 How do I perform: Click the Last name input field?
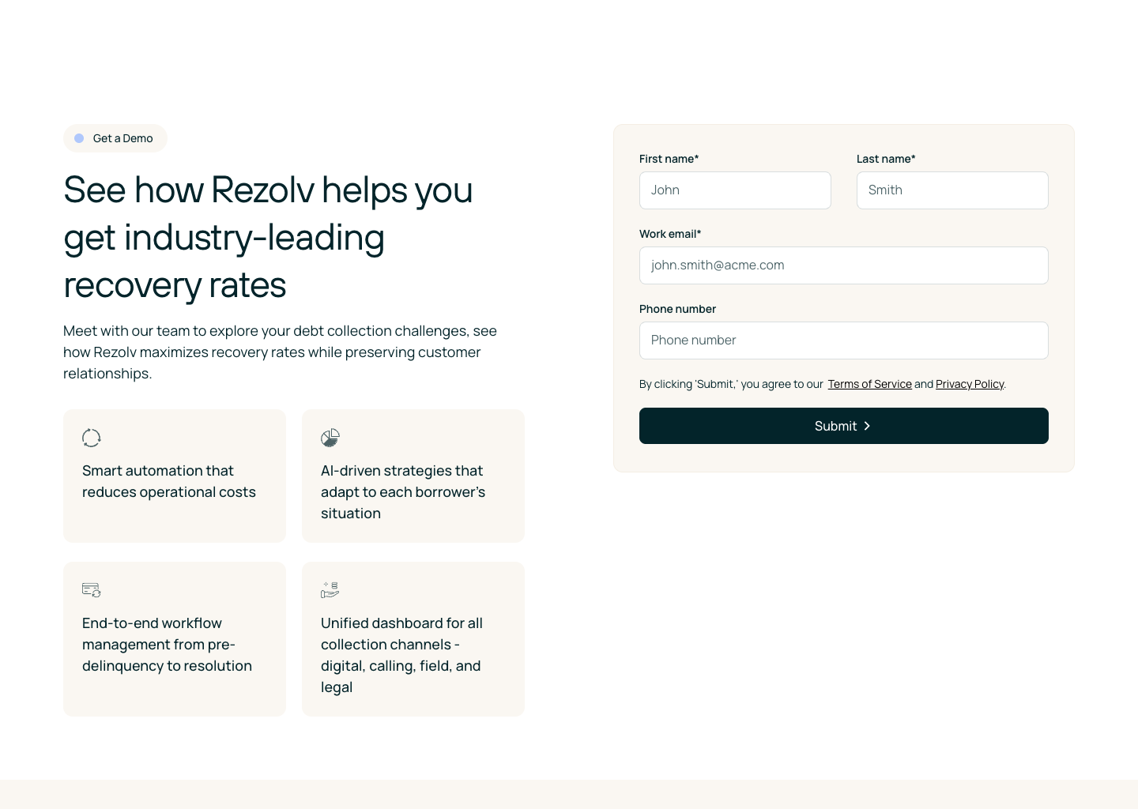coord(952,190)
